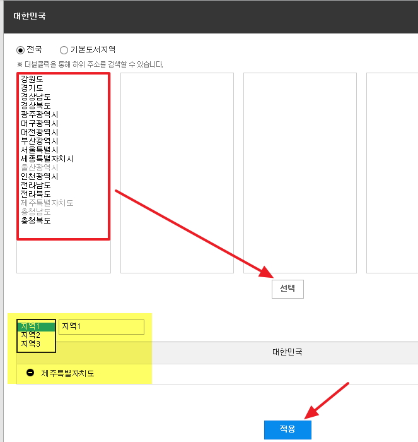Focus the 지역1 name input field

(102, 327)
